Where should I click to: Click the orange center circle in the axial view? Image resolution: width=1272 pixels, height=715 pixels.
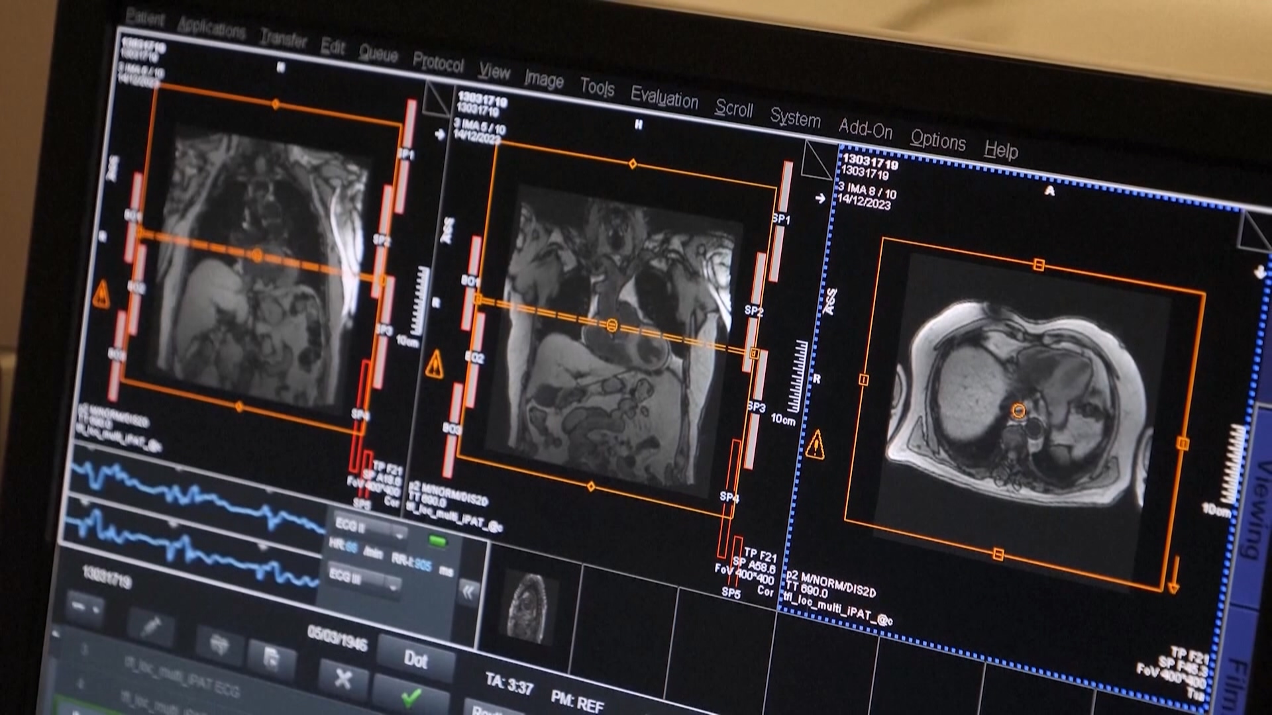tap(1019, 411)
